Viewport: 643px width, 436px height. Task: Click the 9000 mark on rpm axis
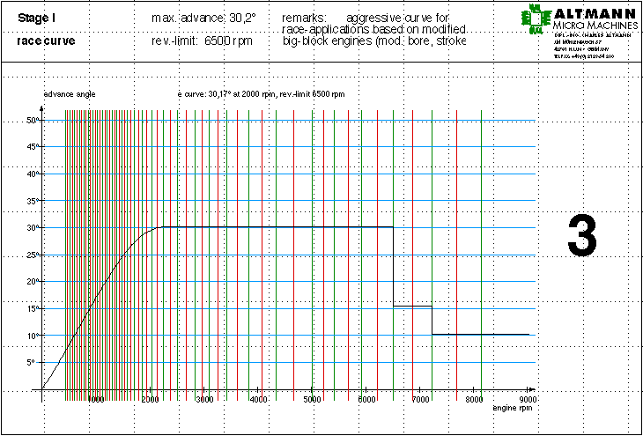click(x=527, y=400)
